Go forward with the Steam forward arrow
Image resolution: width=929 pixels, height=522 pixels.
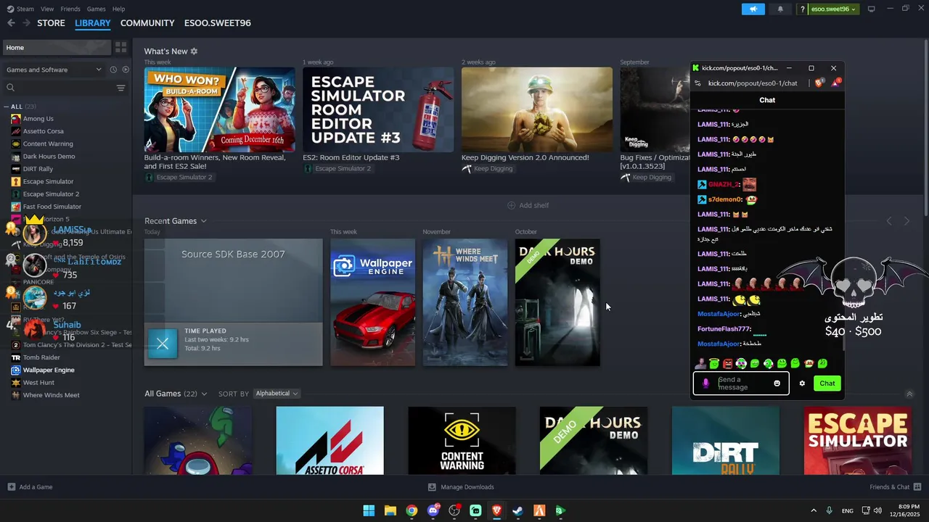[x=26, y=23]
